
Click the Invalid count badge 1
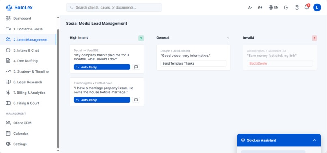point(314,38)
